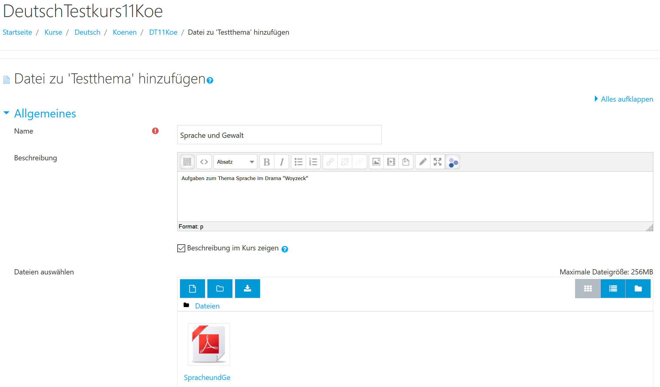Image resolution: width=660 pixels, height=387 pixels.
Task: Open the DT11Koe course breadcrumb link
Action: [163, 32]
